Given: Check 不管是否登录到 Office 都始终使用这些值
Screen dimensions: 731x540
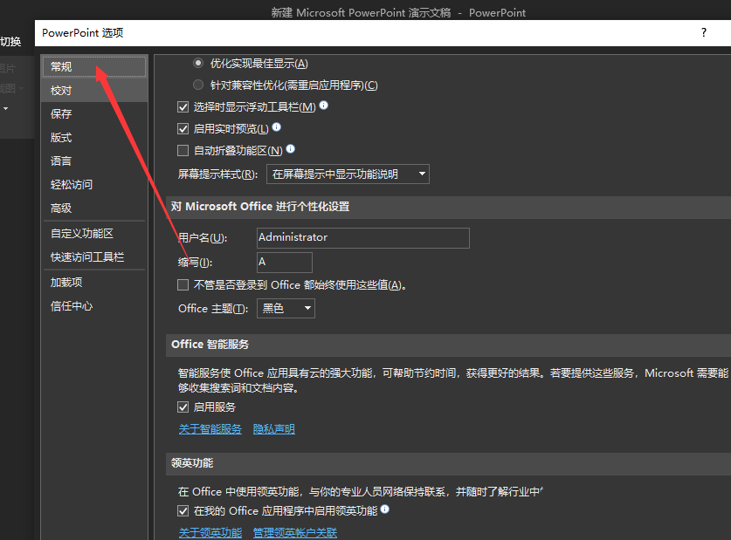Looking at the screenshot, I should (183, 285).
